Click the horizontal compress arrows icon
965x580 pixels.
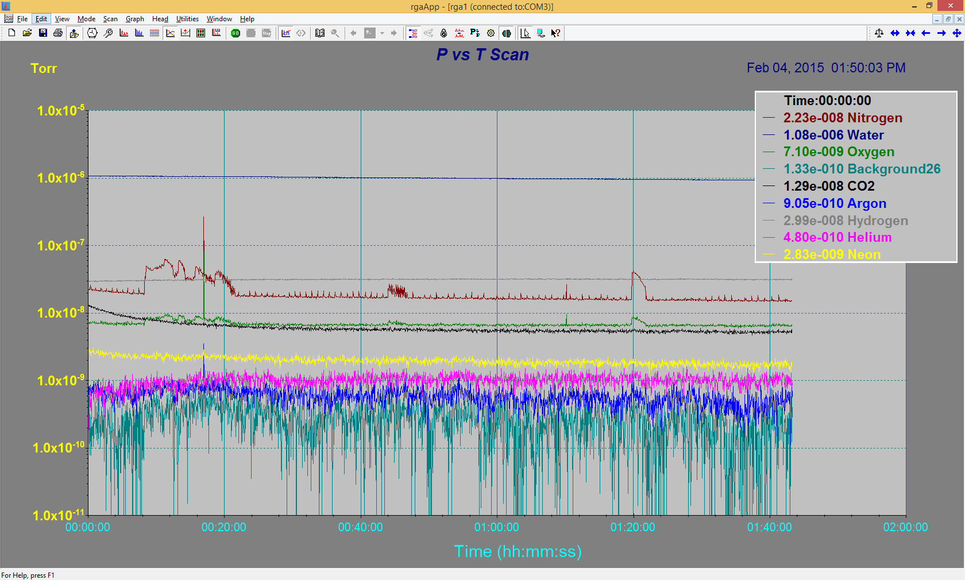[x=910, y=33]
